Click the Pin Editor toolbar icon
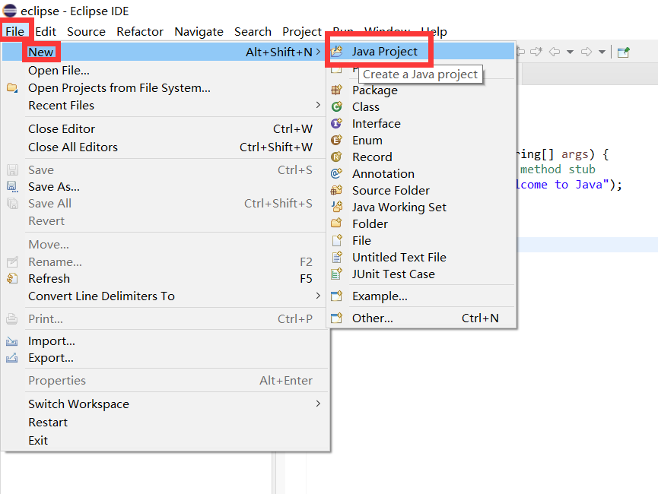 pos(624,52)
